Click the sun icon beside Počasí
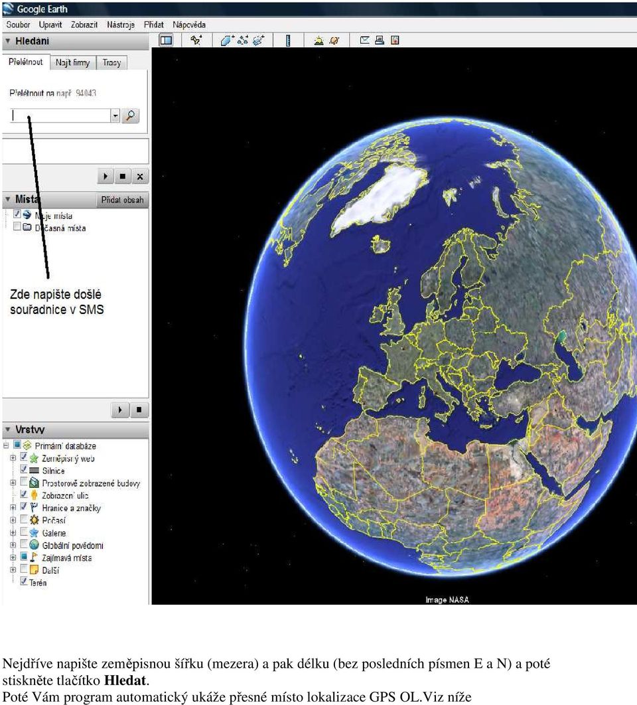Viewport: 637px width, 705px height. coord(34,520)
